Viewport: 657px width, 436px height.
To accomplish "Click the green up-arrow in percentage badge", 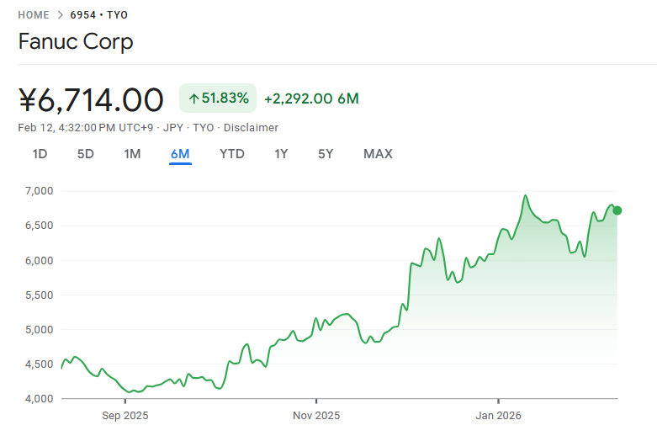I will (193, 98).
